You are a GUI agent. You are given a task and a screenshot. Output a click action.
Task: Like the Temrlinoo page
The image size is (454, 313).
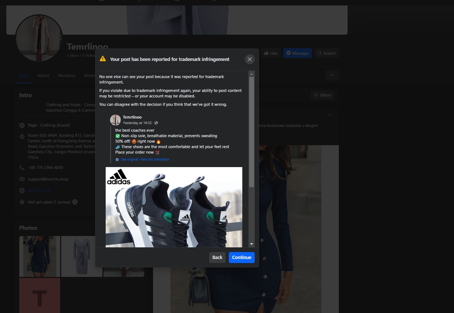270,53
